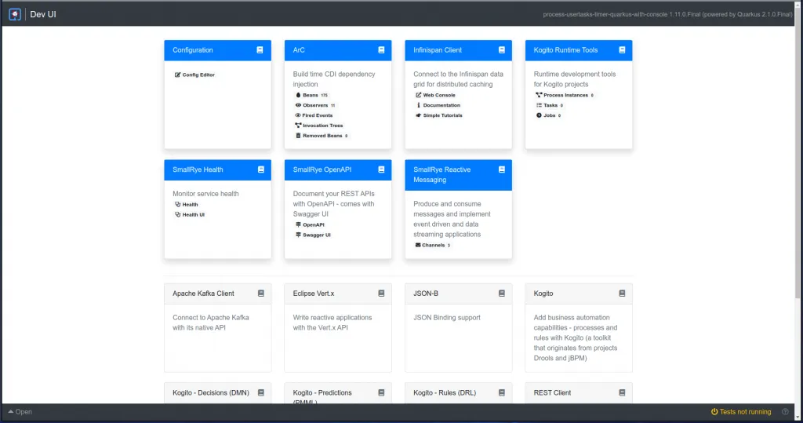Click Tests not running status
Image resolution: width=803 pixels, height=423 pixels.
[745, 412]
